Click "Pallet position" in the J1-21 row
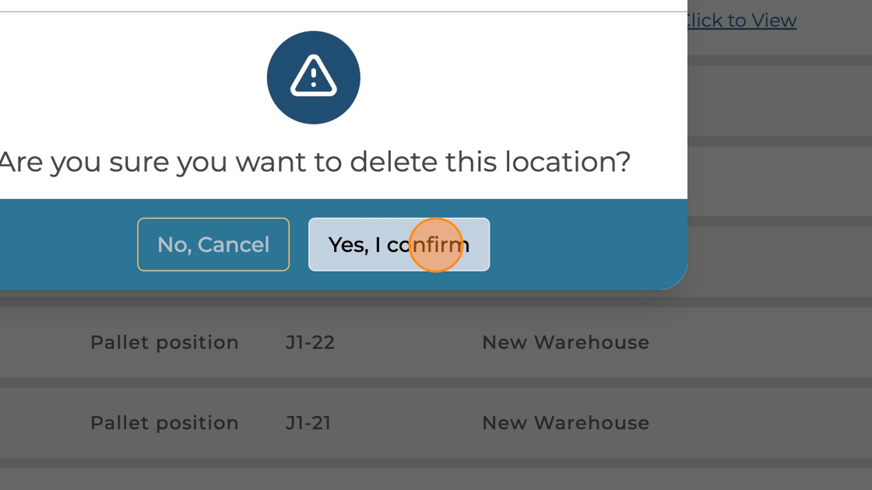Image resolution: width=872 pixels, height=490 pixels. (164, 422)
